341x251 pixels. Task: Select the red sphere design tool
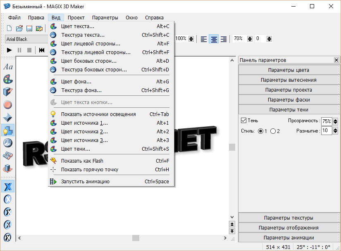(x=8, y=105)
